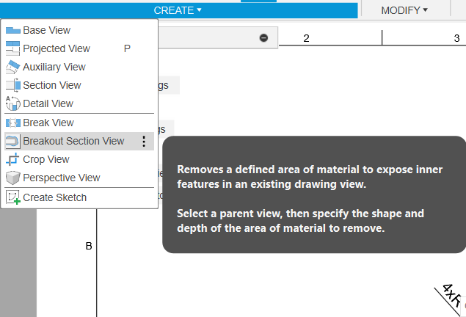The height and width of the screenshot is (317, 466).
Task: Collapse the panel using the minus circle
Action: click(x=263, y=38)
